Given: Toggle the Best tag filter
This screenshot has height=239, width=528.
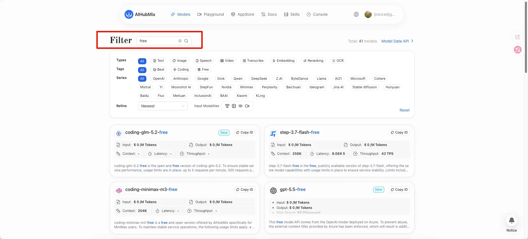Looking at the screenshot, I should [x=159, y=70].
